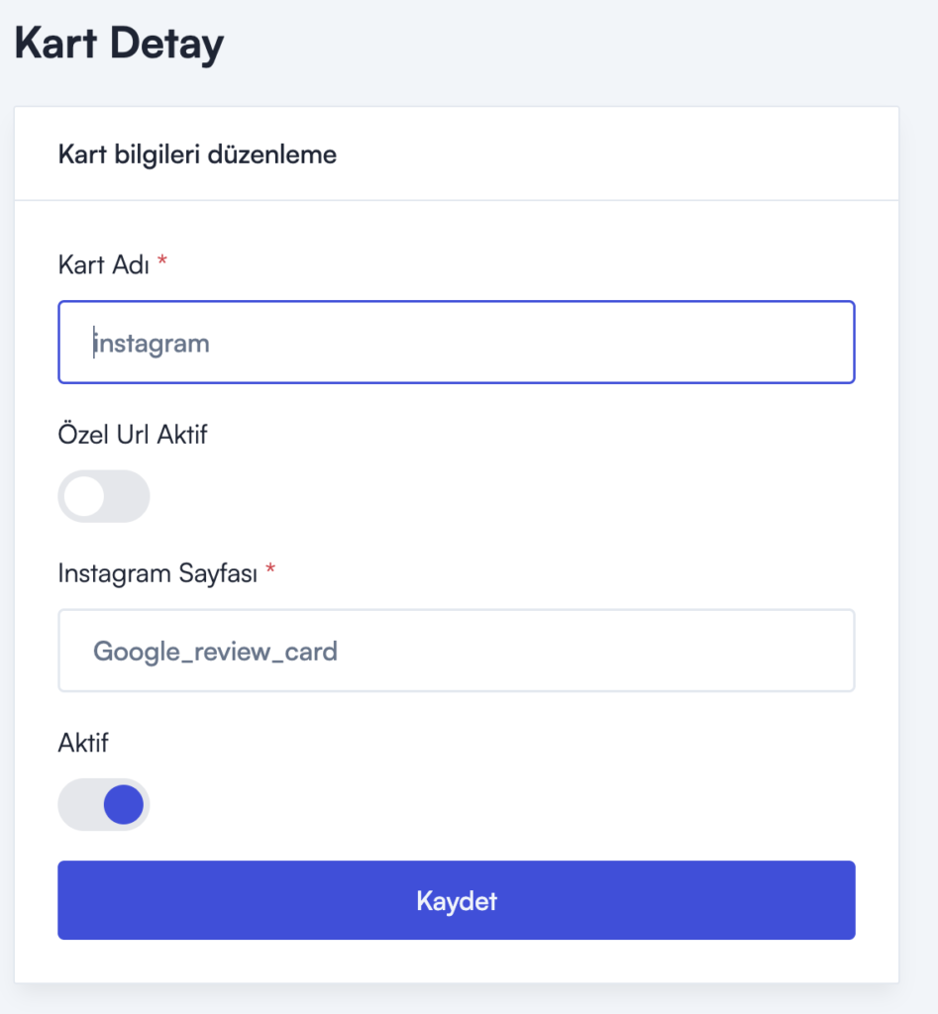Click the Kart Detay page heading

click(119, 45)
